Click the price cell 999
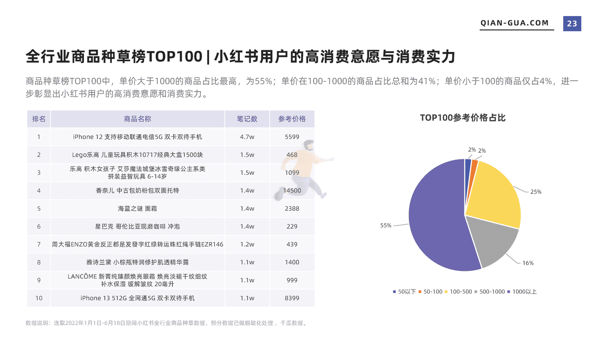 tap(292, 280)
